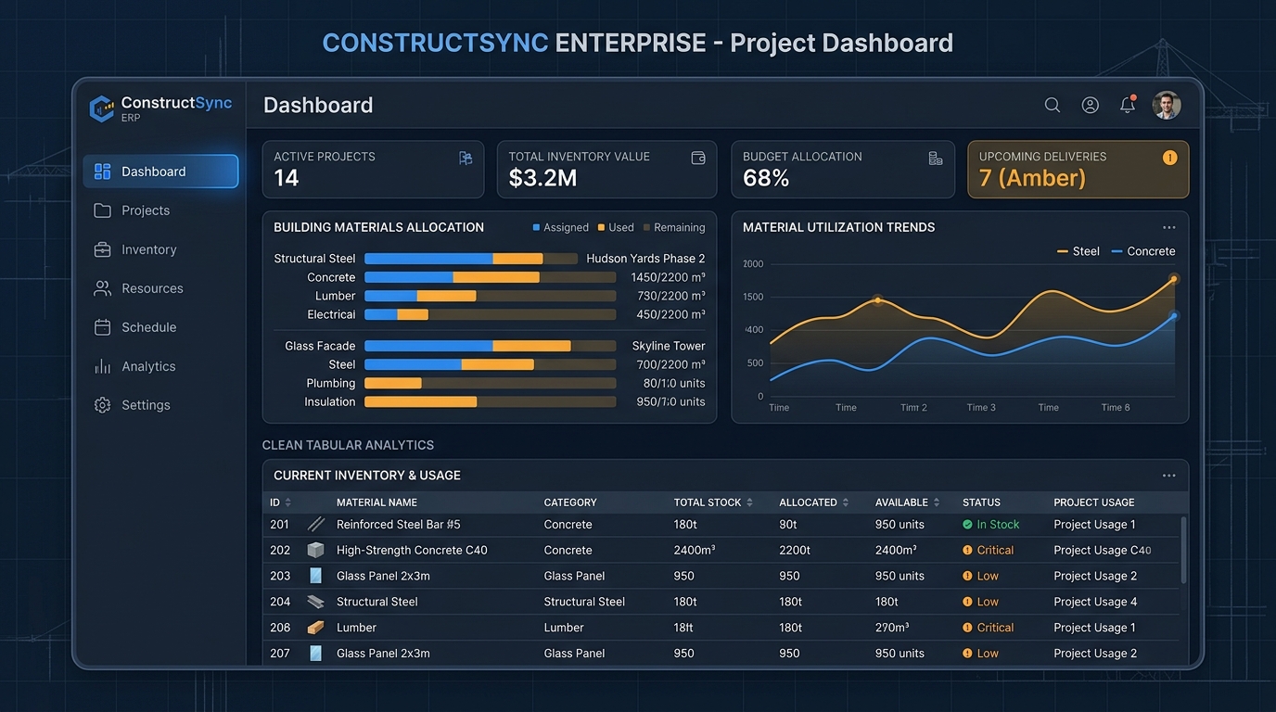The image size is (1276, 712).
Task: Click the Structural Steel allocation bar
Action: 453,259
